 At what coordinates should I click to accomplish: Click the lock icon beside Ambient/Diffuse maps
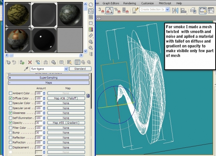(x=88, y=96)
